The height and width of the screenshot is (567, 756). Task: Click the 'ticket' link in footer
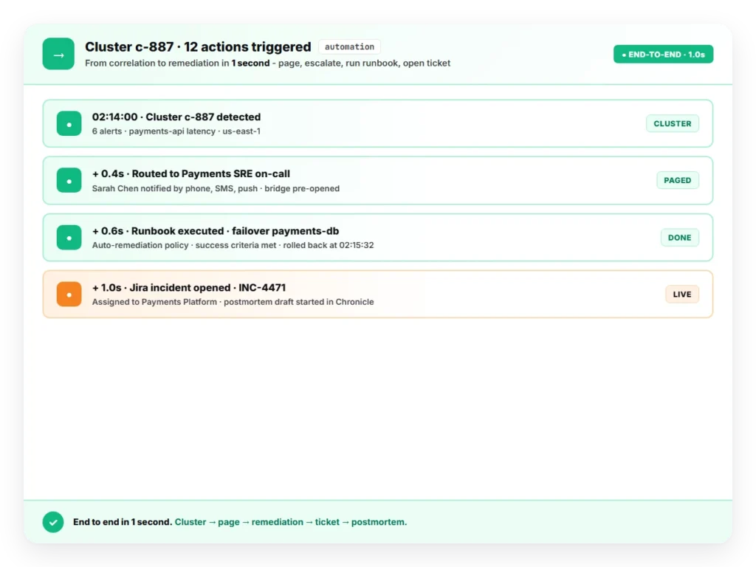pos(327,522)
